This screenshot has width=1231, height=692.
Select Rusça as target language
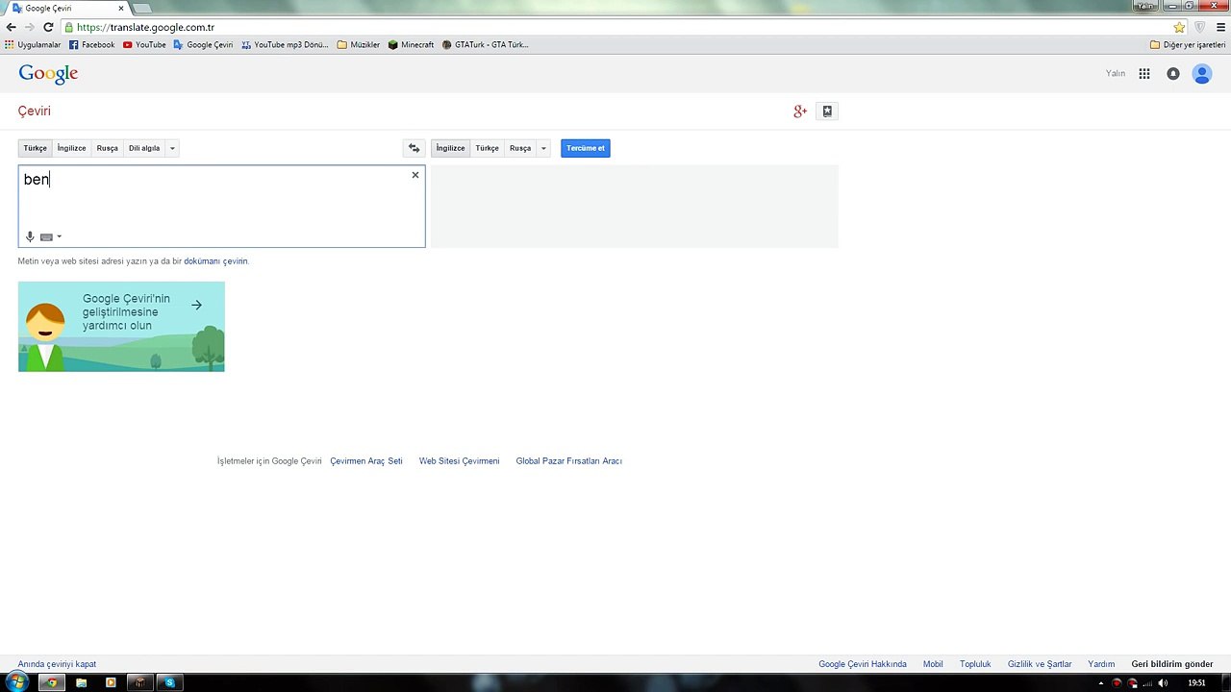(x=520, y=148)
